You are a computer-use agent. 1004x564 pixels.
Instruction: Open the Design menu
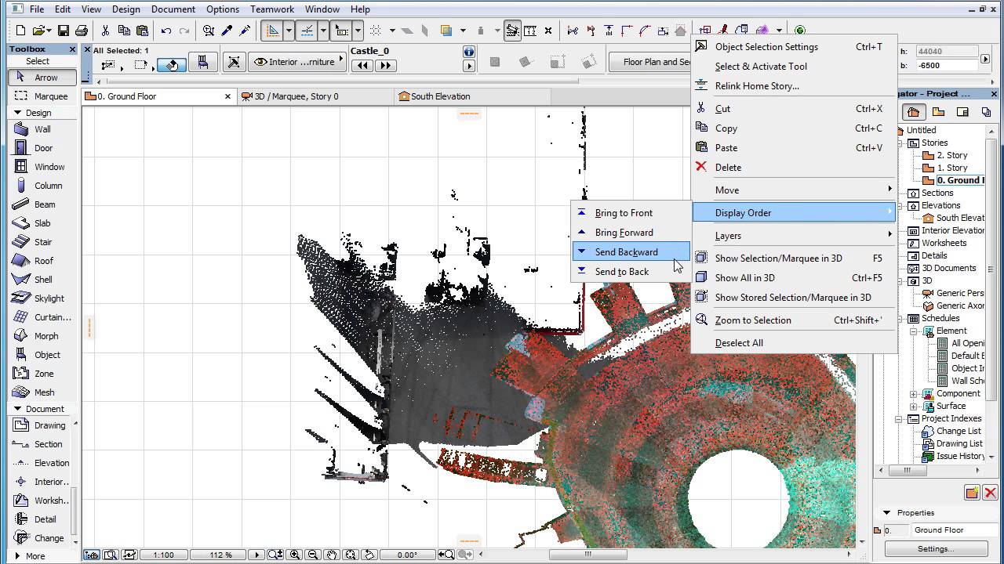point(125,9)
